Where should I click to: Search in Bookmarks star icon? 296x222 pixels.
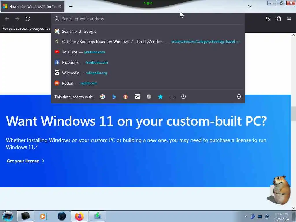pyautogui.click(x=160, y=97)
